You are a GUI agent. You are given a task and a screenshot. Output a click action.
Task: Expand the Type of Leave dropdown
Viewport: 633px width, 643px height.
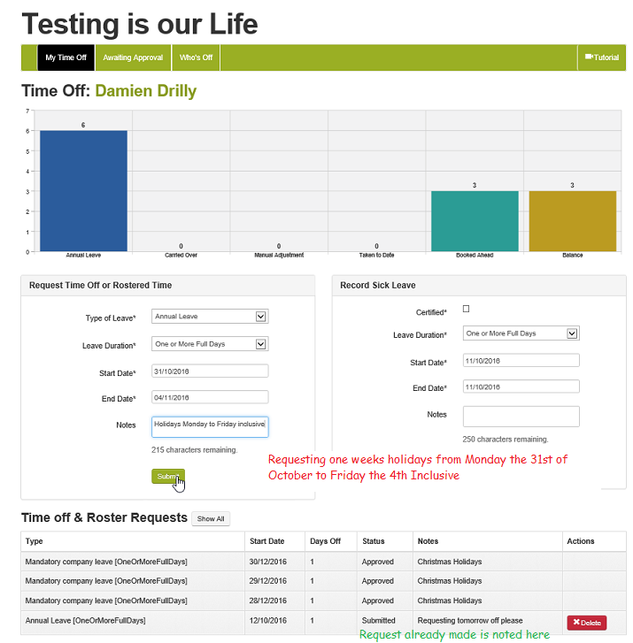point(210,317)
